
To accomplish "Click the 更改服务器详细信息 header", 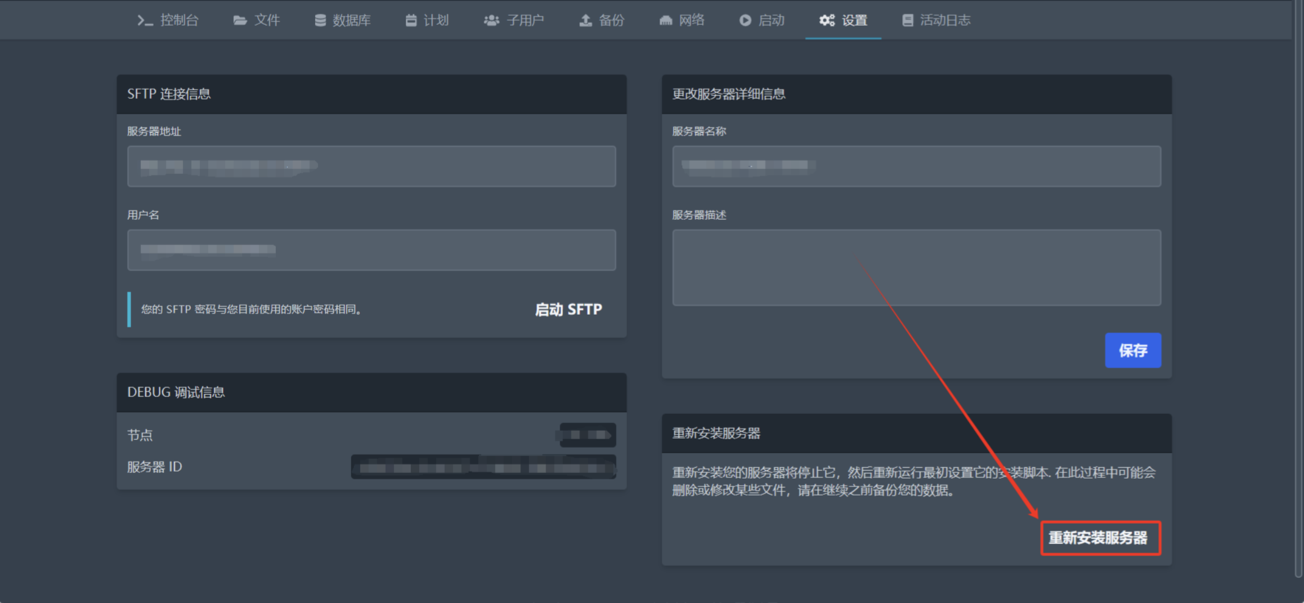I will (x=917, y=94).
